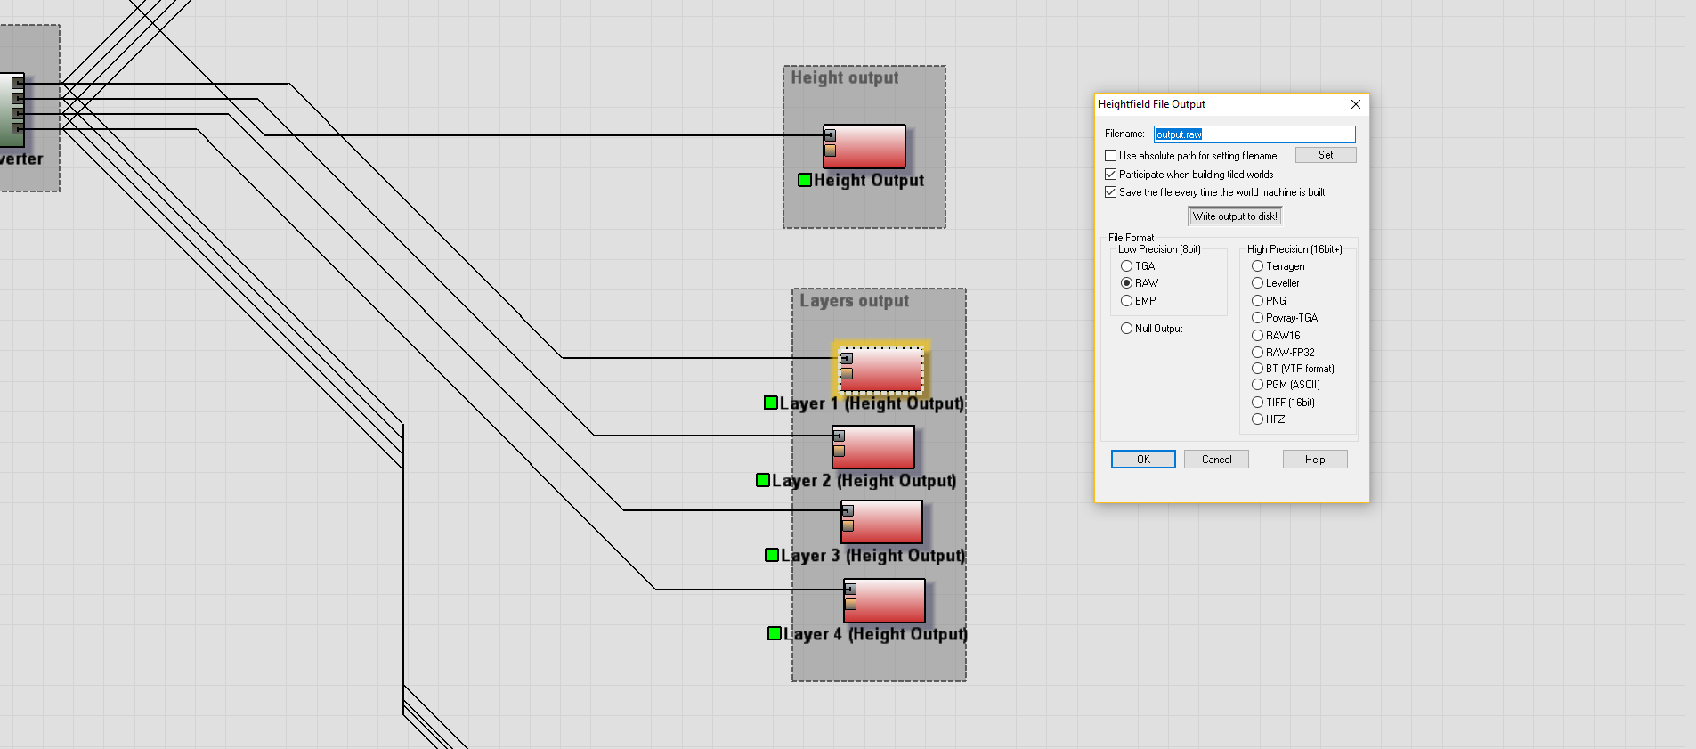
Task: Close the Heightfield File Output dialog
Action: [x=1355, y=104]
